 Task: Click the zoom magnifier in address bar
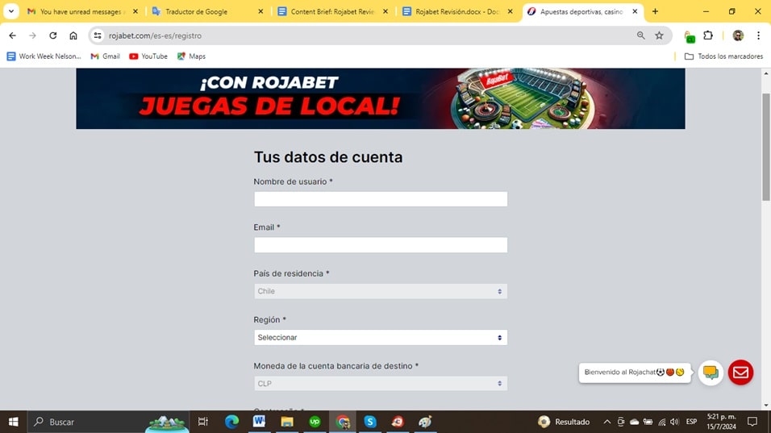(x=640, y=35)
